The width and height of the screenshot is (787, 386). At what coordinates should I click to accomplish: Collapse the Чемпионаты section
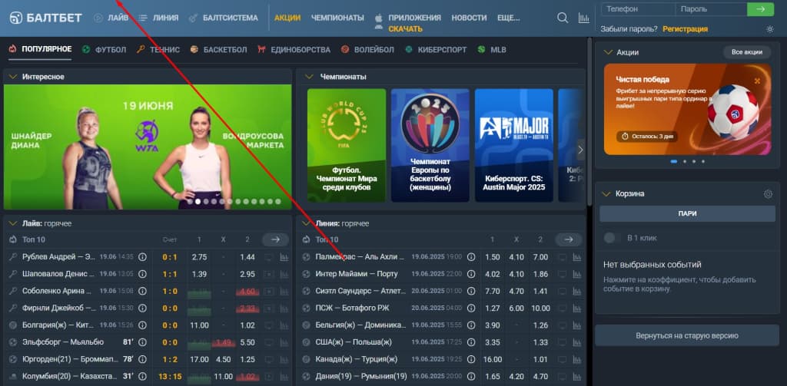pos(309,77)
